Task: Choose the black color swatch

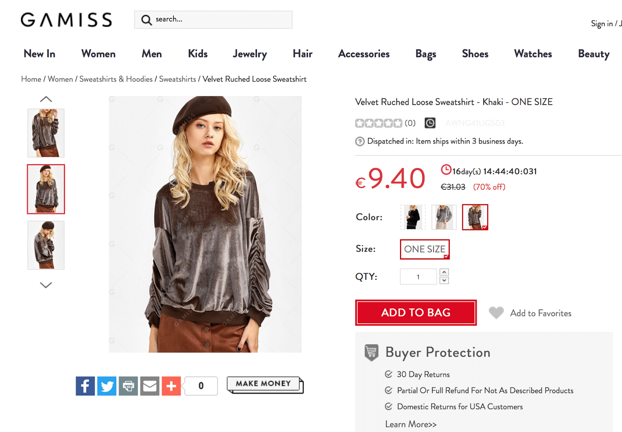Action: [413, 217]
